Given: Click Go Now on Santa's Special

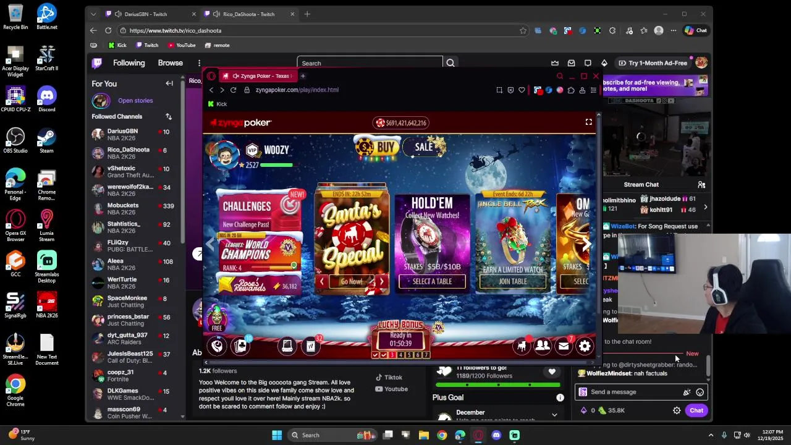Looking at the screenshot, I should [x=351, y=282].
